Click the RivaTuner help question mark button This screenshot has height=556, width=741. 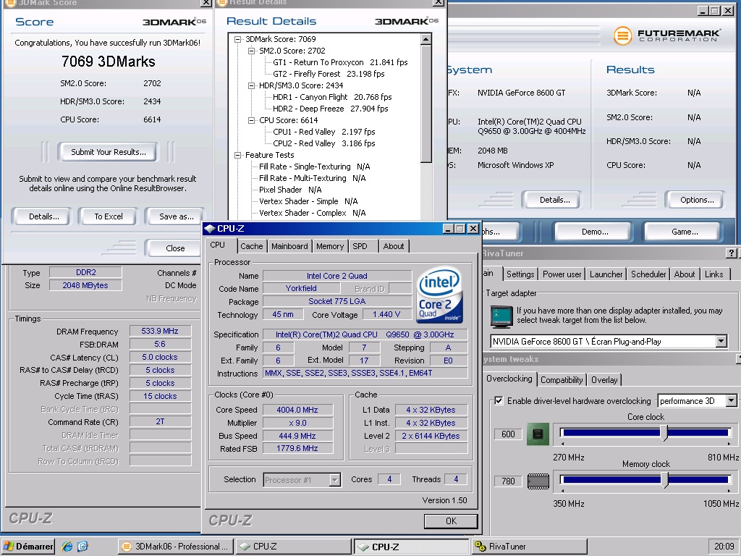(732, 253)
